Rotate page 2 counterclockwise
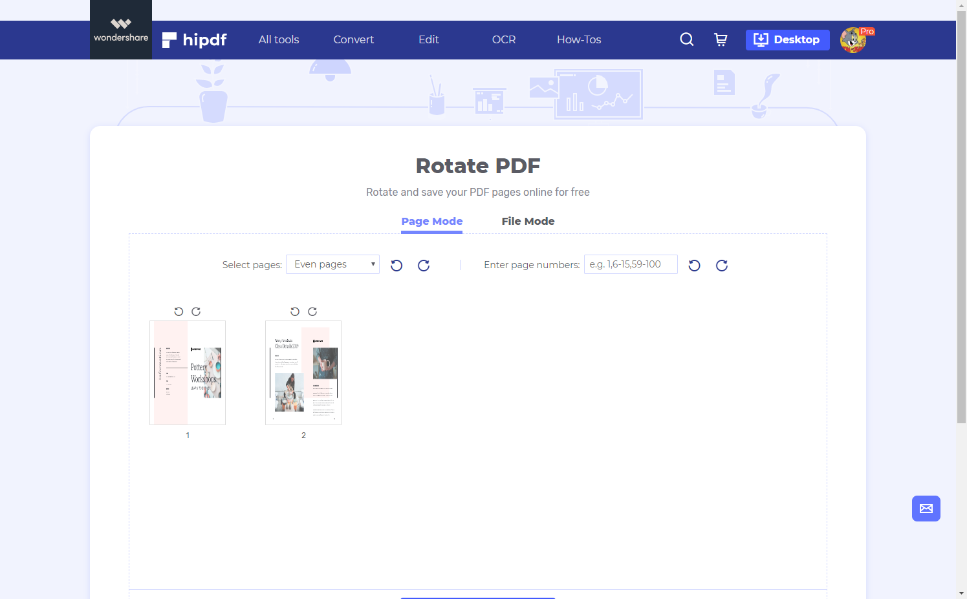This screenshot has height=599, width=967. click(295, 311)
